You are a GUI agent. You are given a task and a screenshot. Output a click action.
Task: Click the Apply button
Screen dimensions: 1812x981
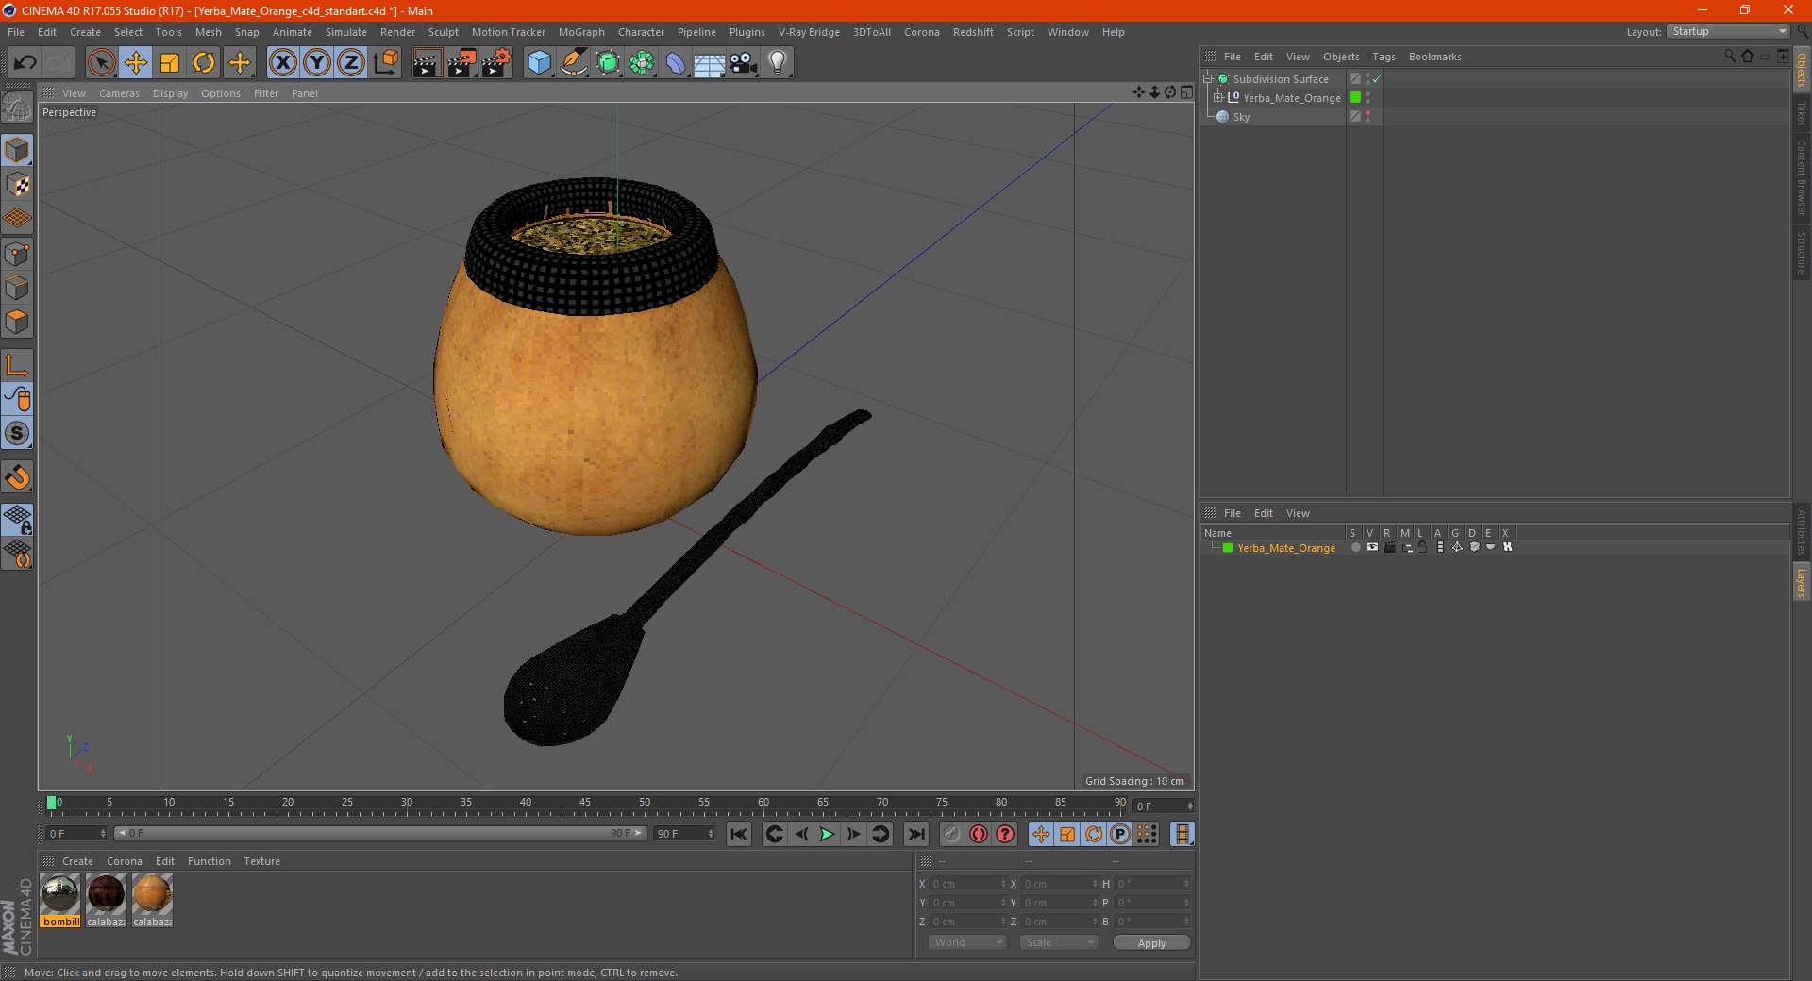click(x=1151, y=942)
